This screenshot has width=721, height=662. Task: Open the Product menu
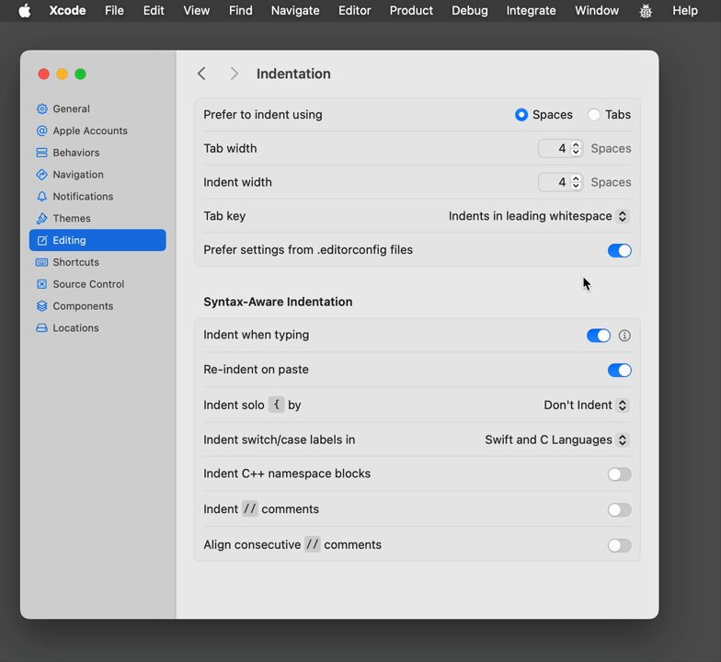tap(411, 10)
